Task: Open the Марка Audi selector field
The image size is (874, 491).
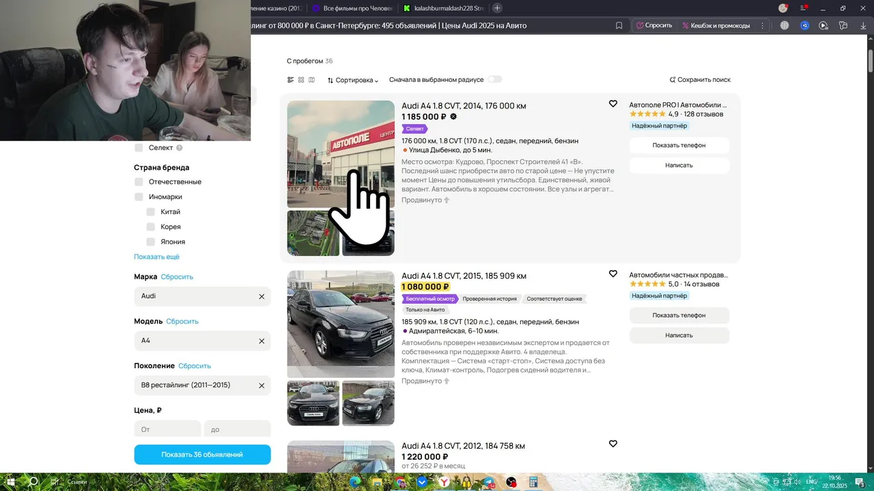Action: pos(202,297)
